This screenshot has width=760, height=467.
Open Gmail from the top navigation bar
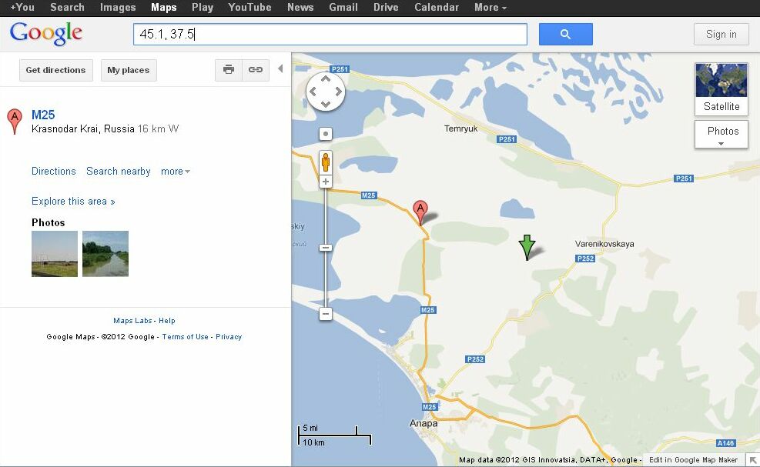(342, 8)
